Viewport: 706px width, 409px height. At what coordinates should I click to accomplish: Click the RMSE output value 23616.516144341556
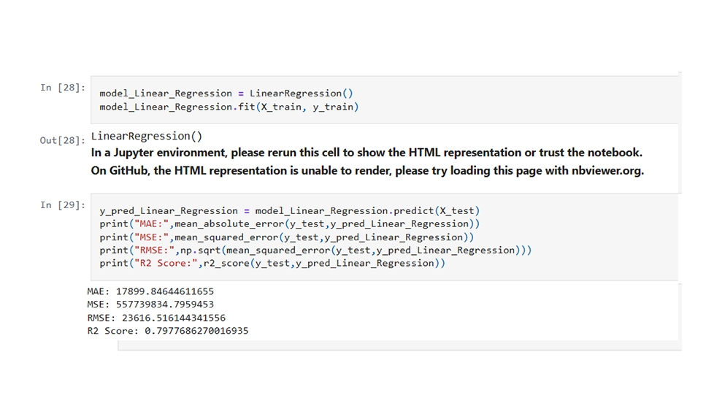point(174,318)
